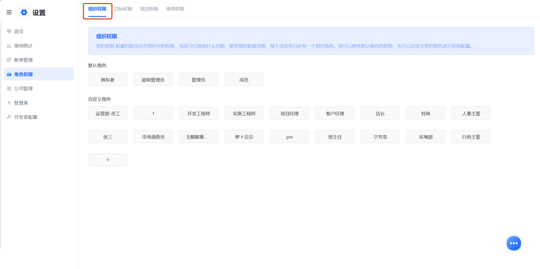Switch to the 项目权限 tab
The width and height of the screenshot is (540, 269).
pyautogui.click(x=149, y=9)
